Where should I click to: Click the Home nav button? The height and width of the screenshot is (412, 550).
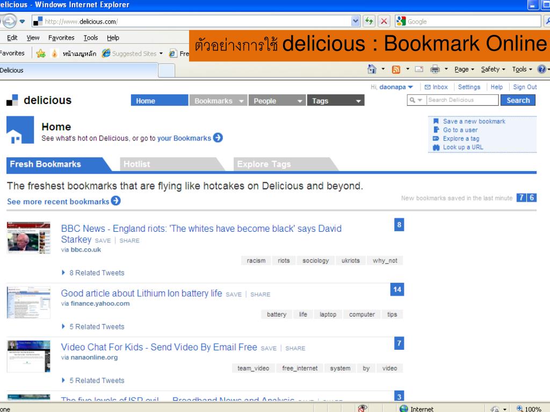point(160,100)
